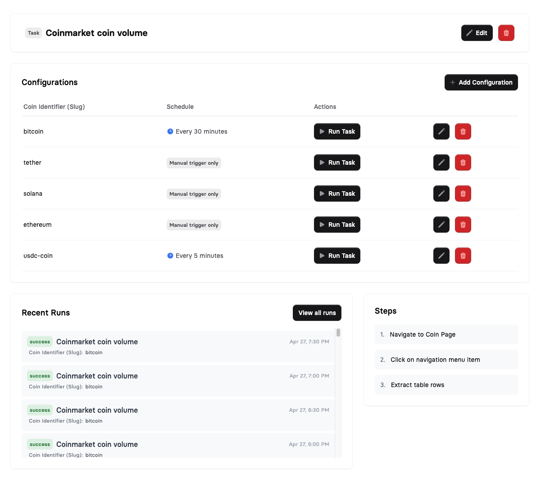Run Task for bitcoin
This screenshot has height=482, width=541.
337,131
